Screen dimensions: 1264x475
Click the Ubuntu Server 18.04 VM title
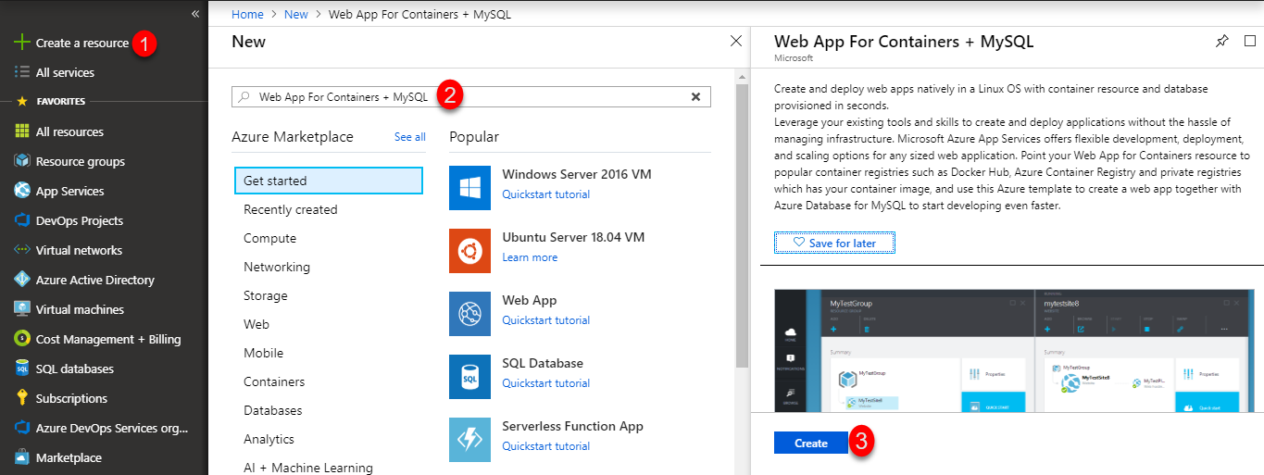tap(573, 237)
